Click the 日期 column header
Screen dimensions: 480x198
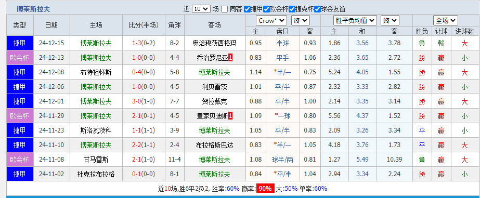[51, 25]
